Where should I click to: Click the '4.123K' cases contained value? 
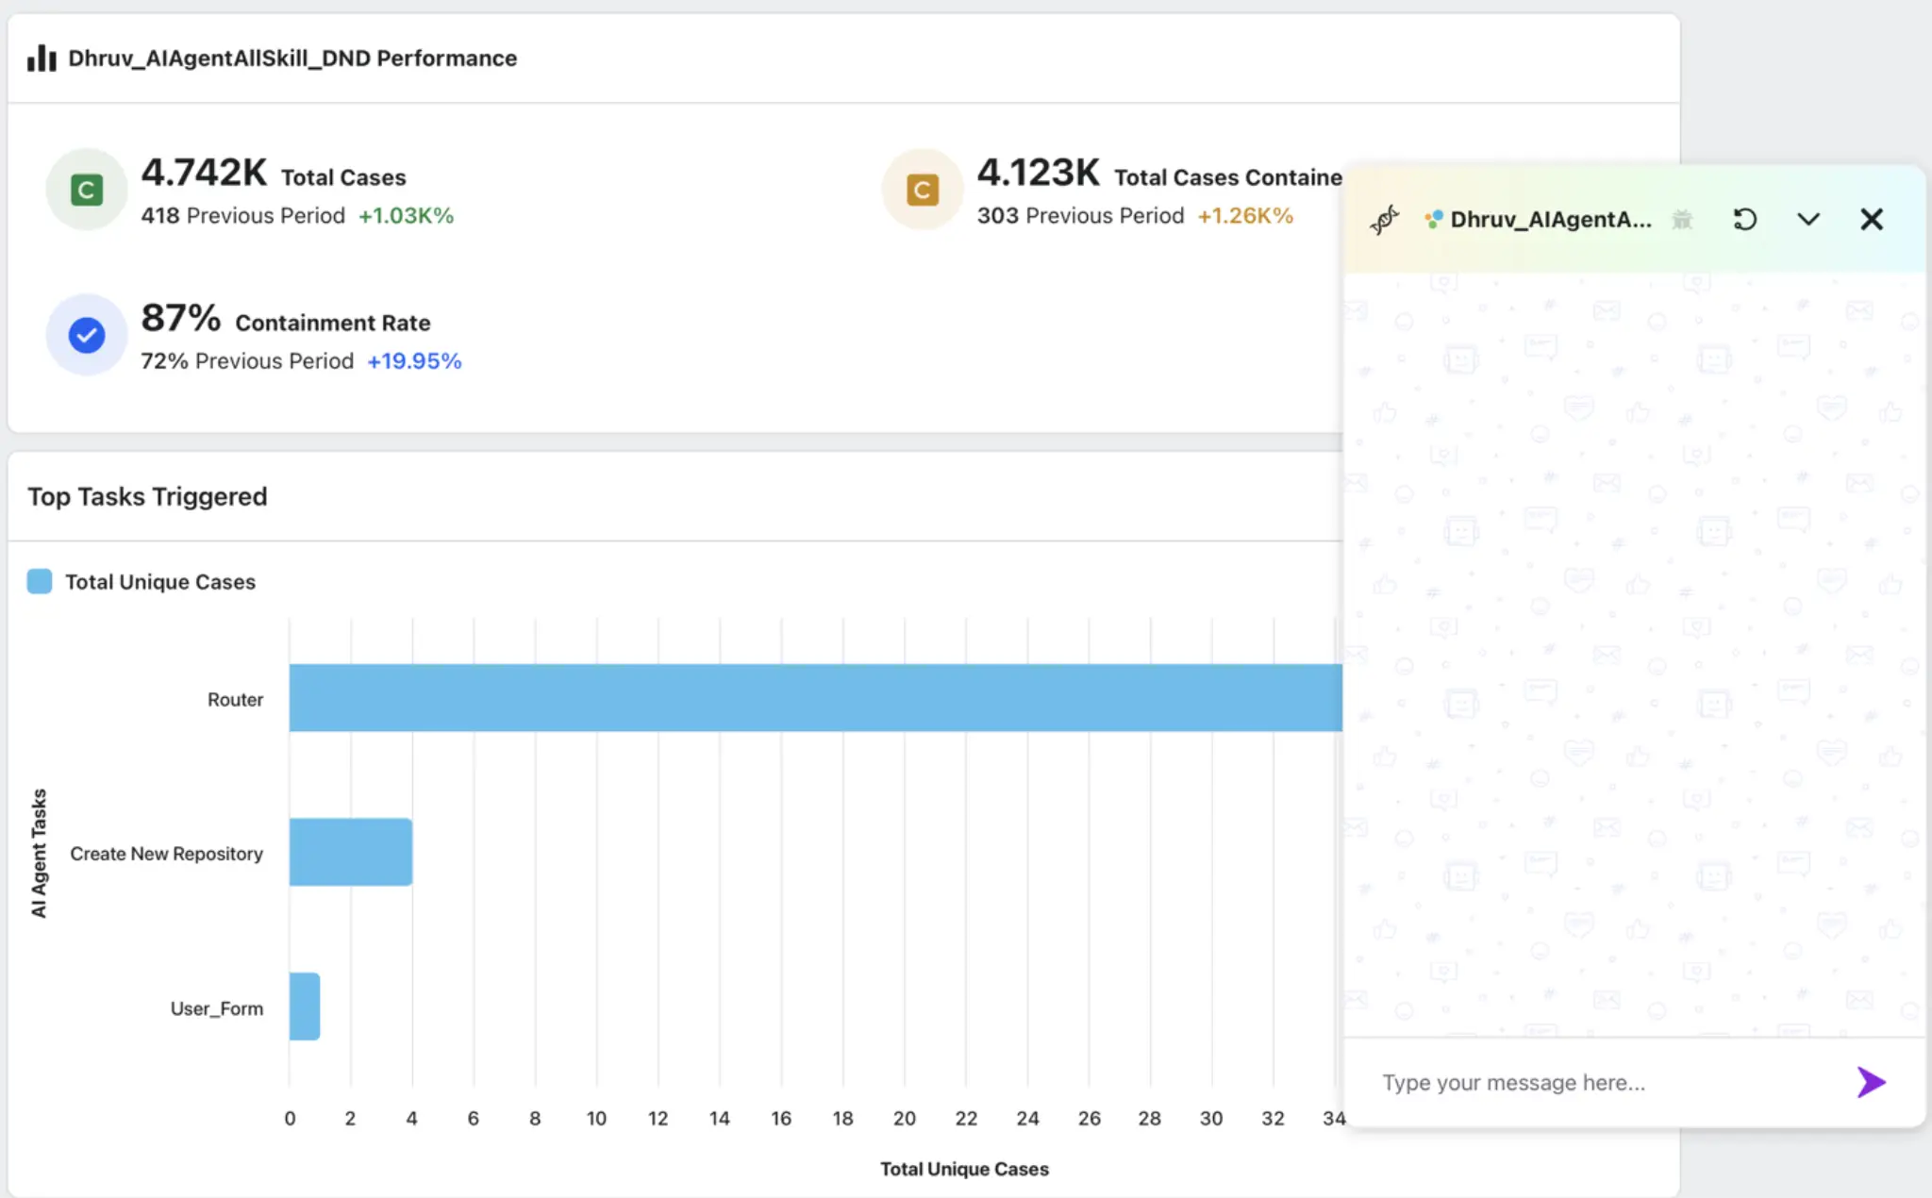(x=1039, y=173)
